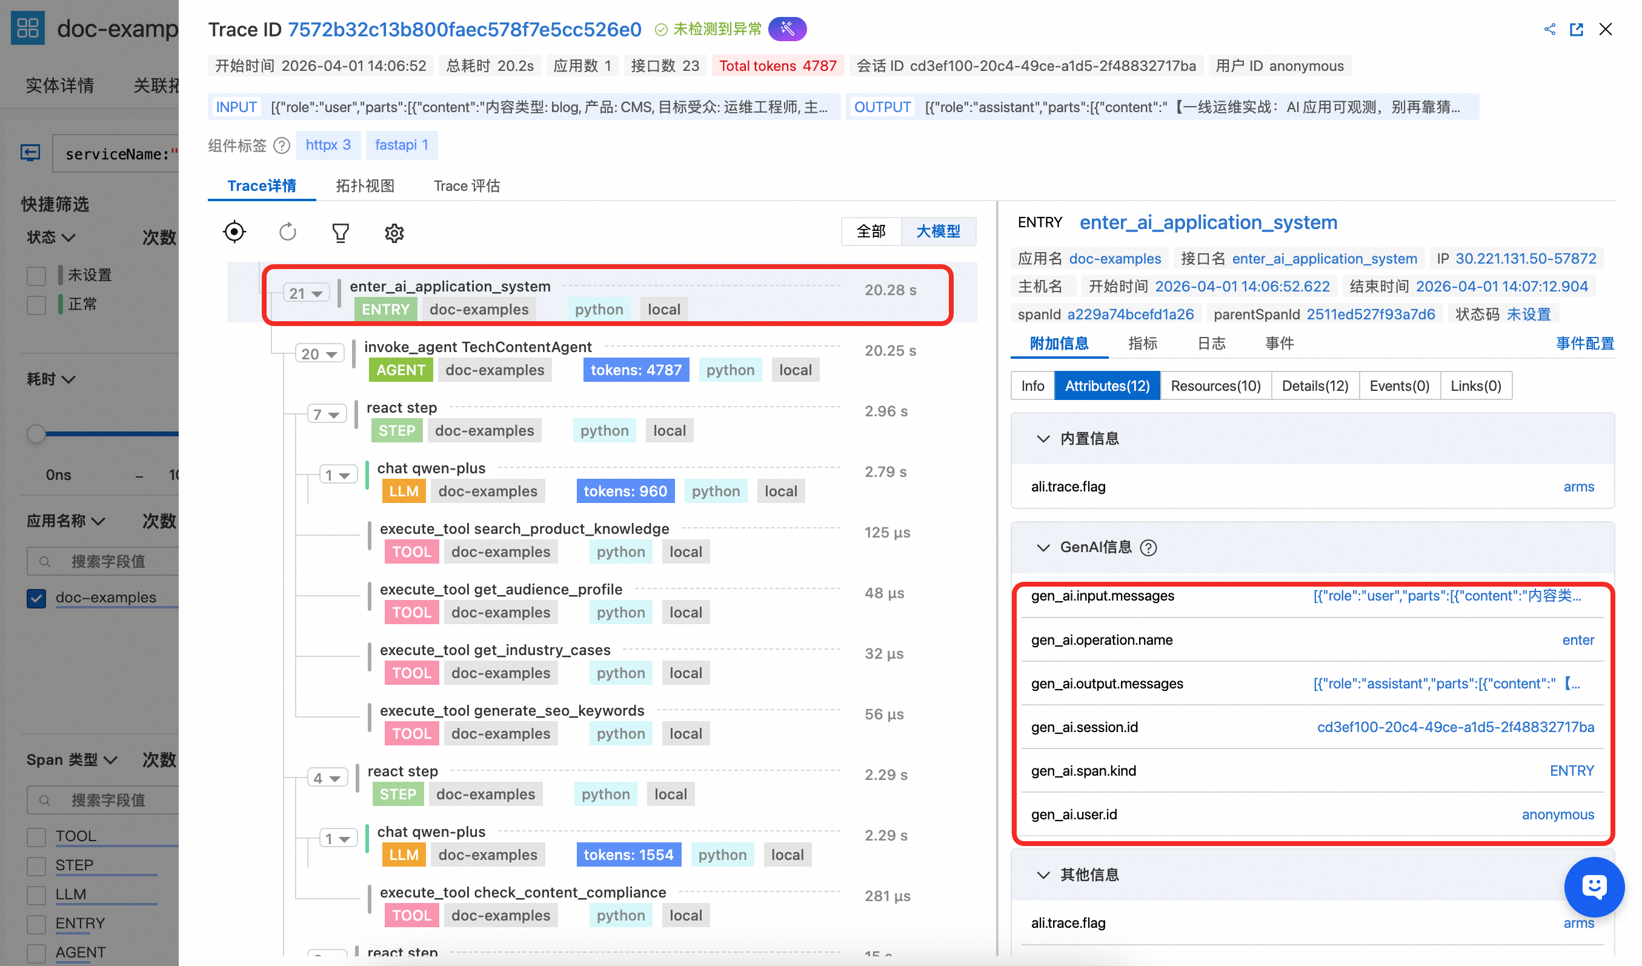Open the chat assistant floating button
Screen dimensions: 1642x966
(x=1594, y=887)
